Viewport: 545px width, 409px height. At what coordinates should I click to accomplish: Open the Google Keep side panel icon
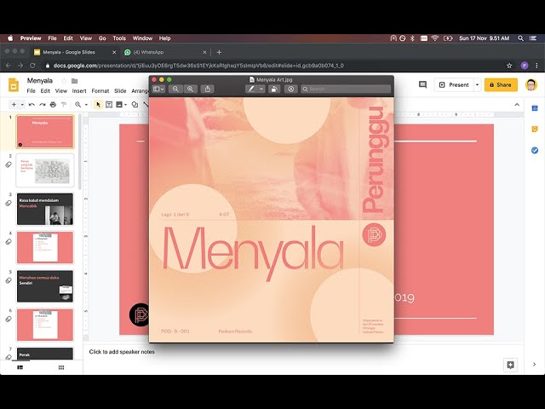coord(535,129)
